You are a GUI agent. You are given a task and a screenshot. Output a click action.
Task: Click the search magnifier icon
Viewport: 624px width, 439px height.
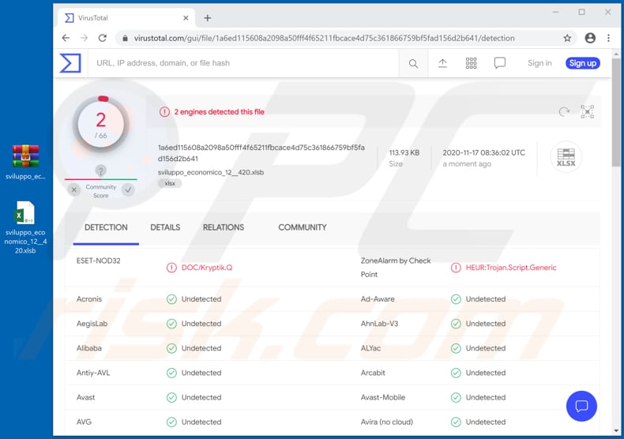tap(413, 63)
